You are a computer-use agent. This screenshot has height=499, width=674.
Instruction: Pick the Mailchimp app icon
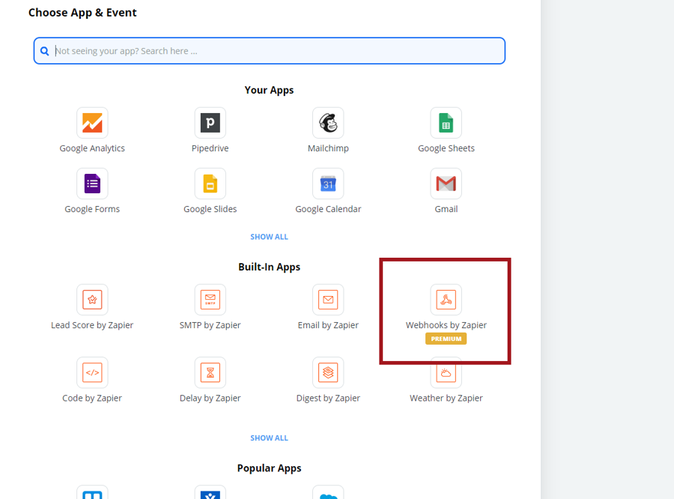pos(328,123)
